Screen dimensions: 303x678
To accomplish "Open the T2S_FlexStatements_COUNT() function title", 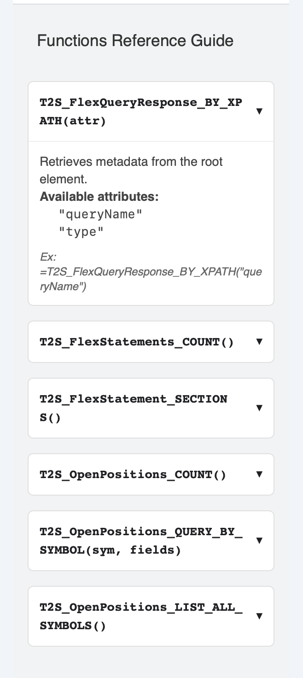I will pos(137,342).
